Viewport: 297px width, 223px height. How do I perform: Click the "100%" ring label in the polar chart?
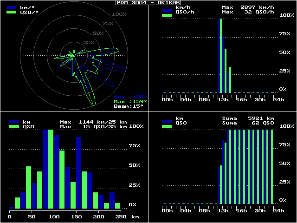click(x=119, y=14)
